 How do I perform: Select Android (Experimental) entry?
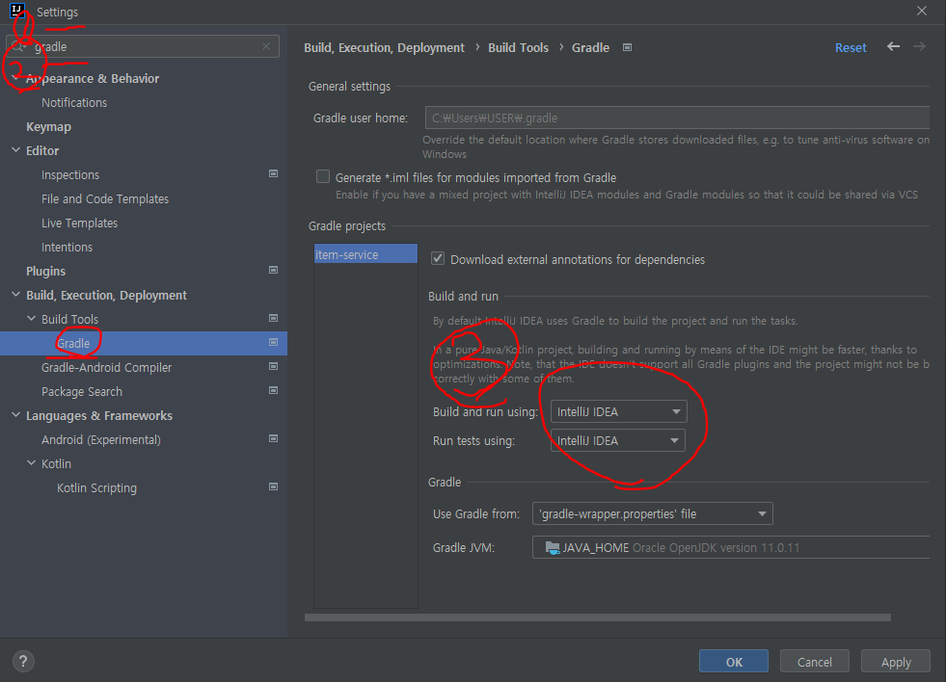point(100,440)
